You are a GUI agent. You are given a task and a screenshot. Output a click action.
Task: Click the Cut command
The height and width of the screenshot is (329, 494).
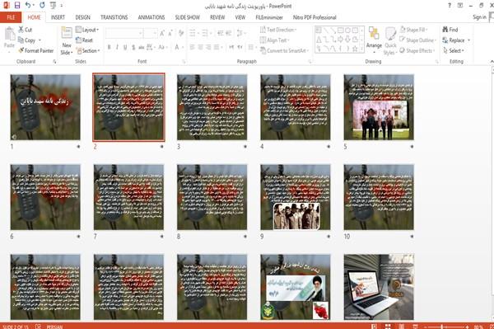26,30
